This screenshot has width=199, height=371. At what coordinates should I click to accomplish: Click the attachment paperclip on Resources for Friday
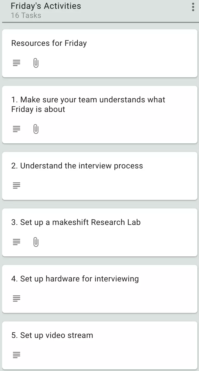click(x=36, y=63)
